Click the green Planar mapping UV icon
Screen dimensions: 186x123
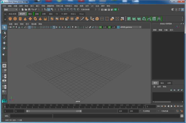[129, 19]
